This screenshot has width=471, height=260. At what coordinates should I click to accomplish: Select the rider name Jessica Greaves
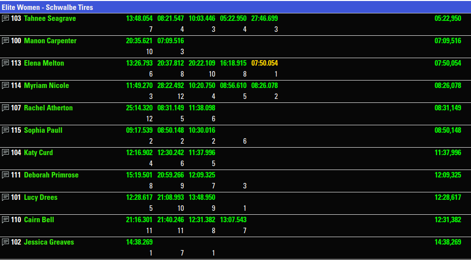pyautogui.click(x=49, y=242)
